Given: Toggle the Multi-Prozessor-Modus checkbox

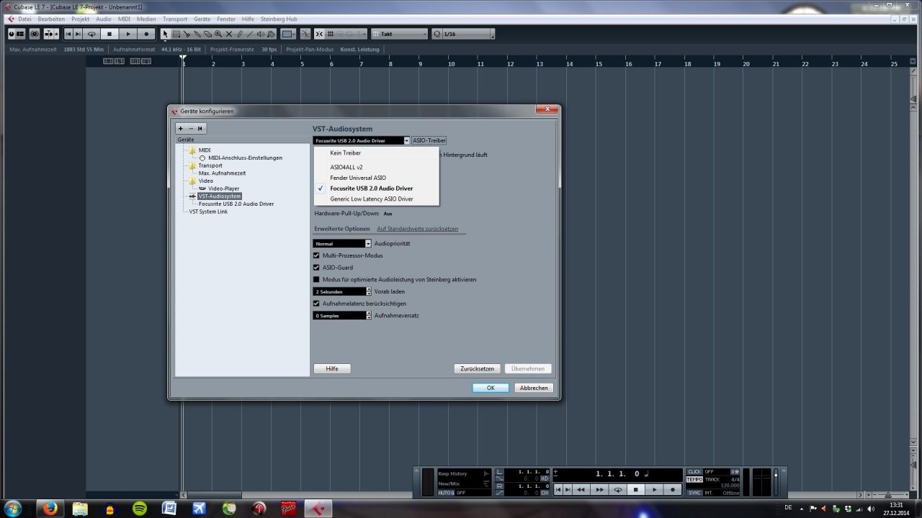Looking at the screenshot, I should click(316, 255).
